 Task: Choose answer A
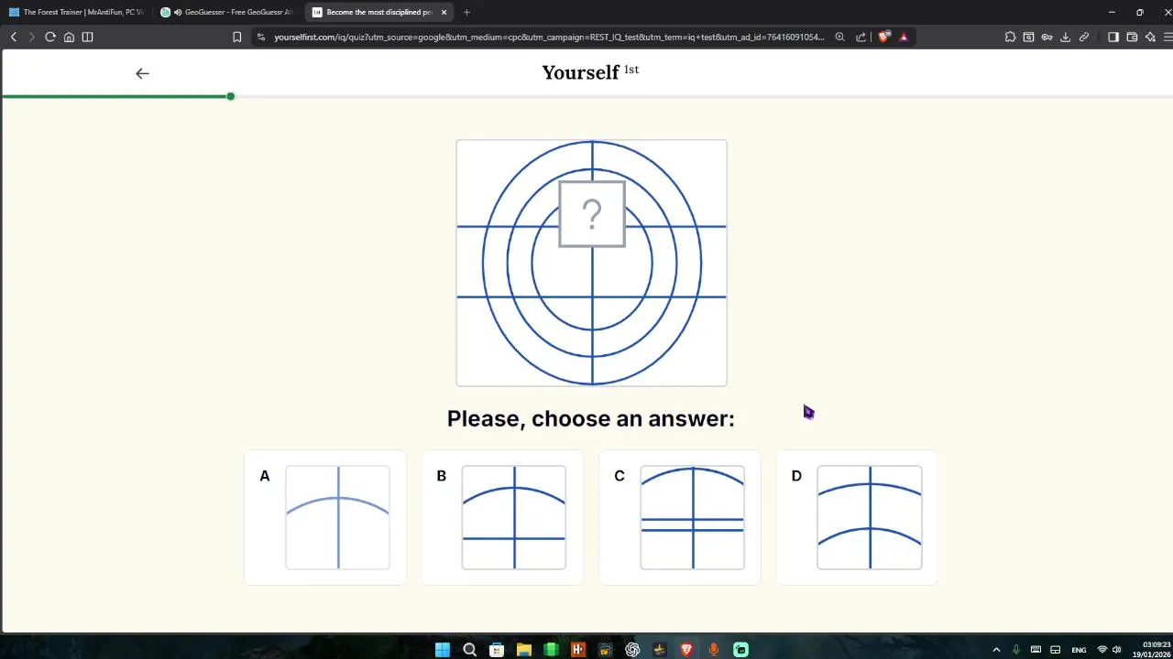(x=325, y=517)
